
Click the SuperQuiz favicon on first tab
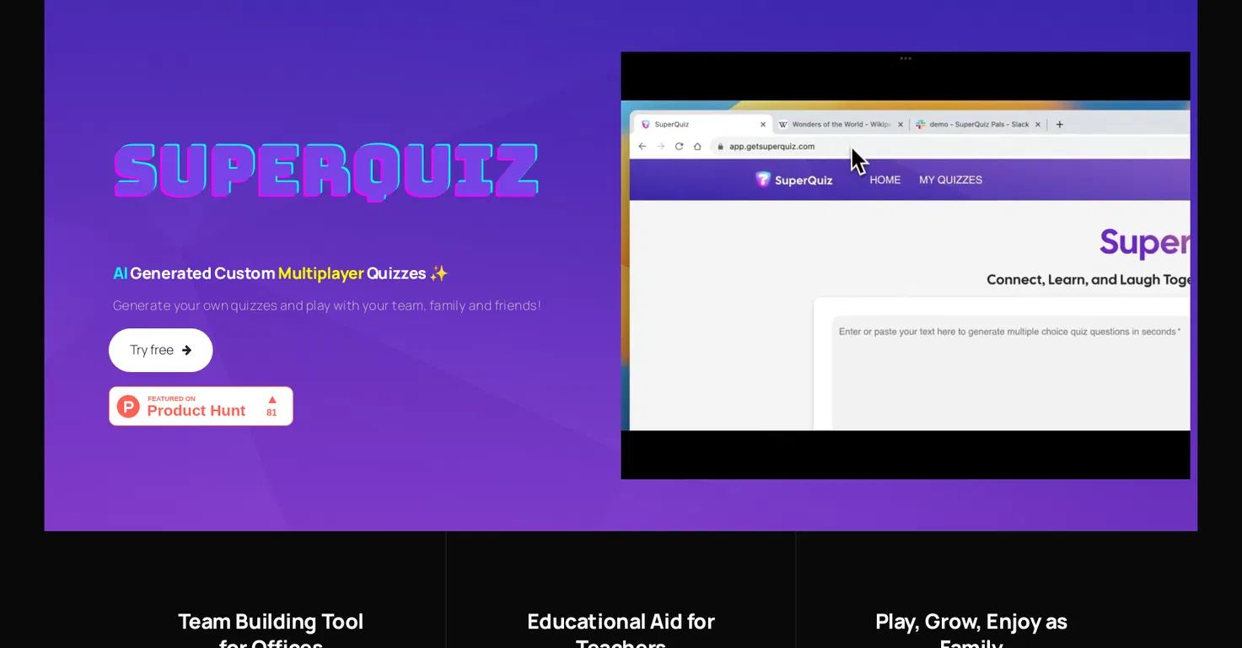tap(646, 124)
